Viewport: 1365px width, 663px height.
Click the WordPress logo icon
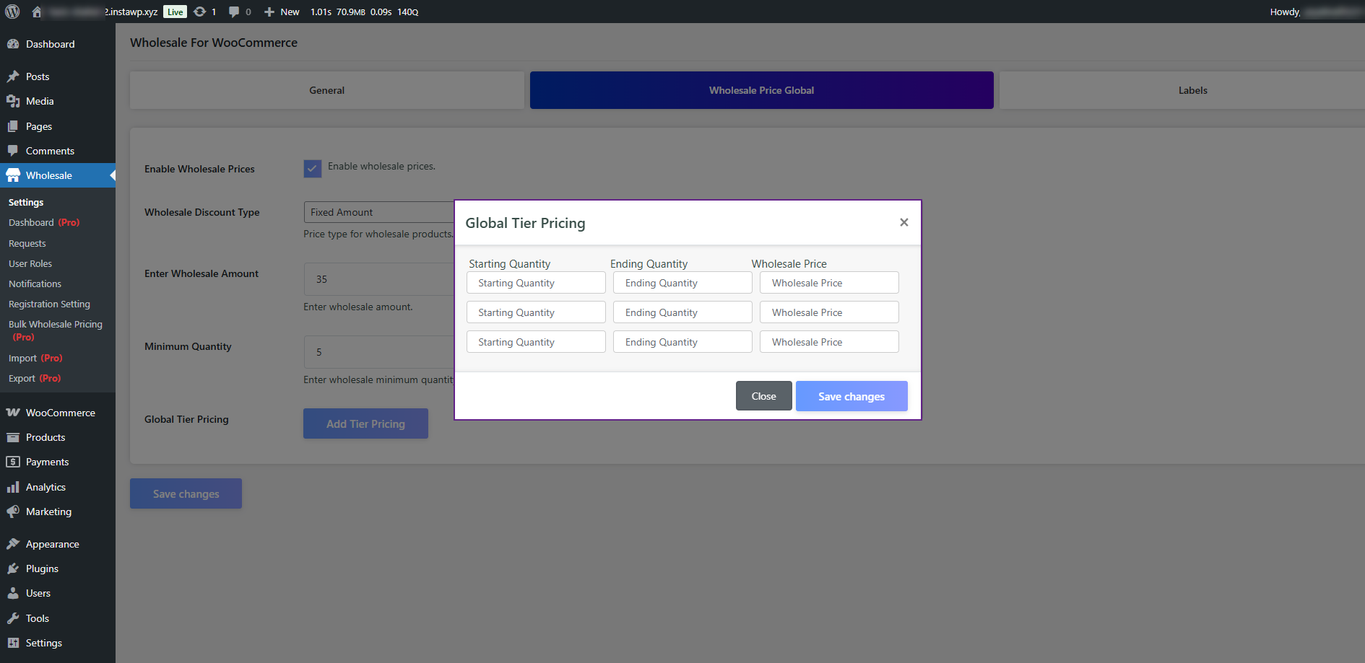pos(12,12)
